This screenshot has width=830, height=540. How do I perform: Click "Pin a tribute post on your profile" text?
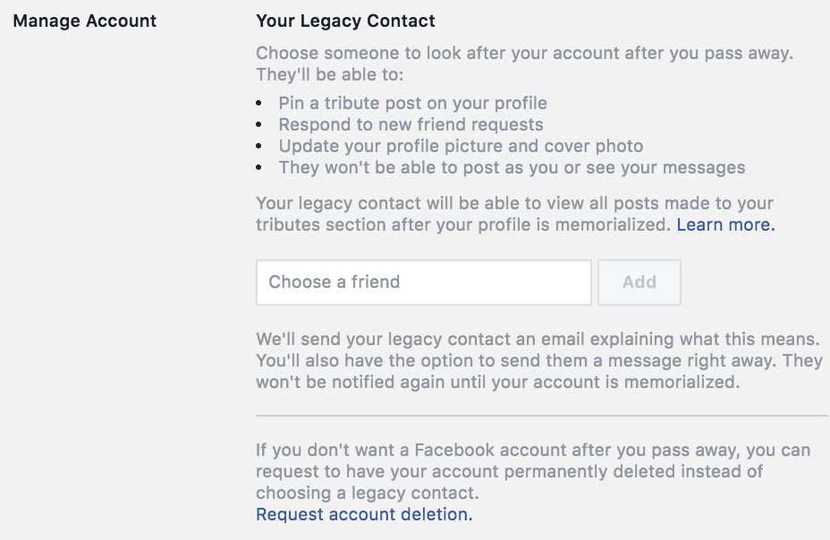412,104
